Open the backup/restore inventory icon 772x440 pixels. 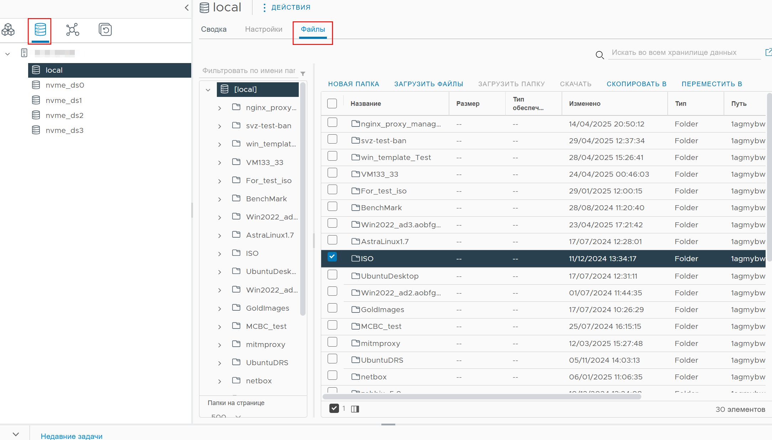(105, 30)
